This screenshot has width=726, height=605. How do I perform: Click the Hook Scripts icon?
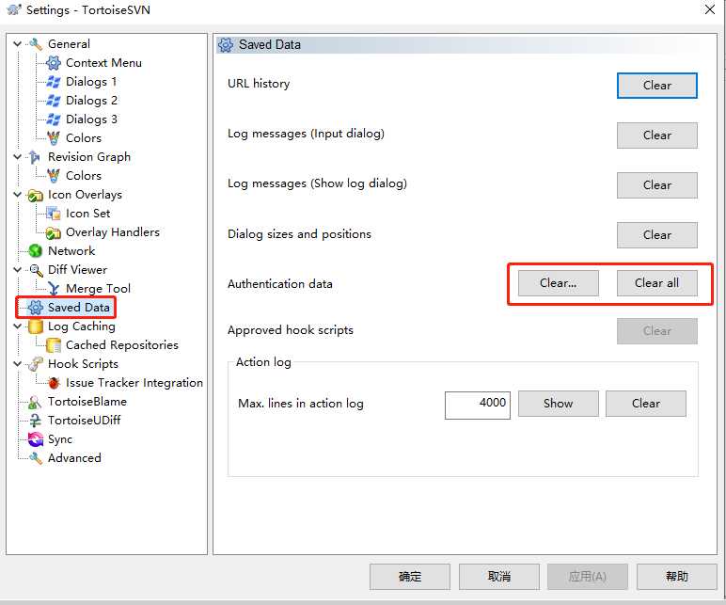[36, 364]
